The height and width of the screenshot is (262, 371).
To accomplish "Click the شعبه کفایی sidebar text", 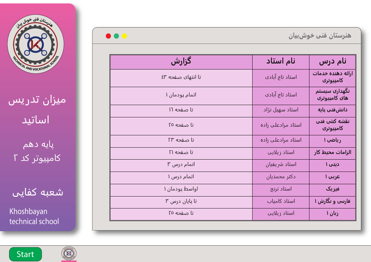I will coord(38,193).
